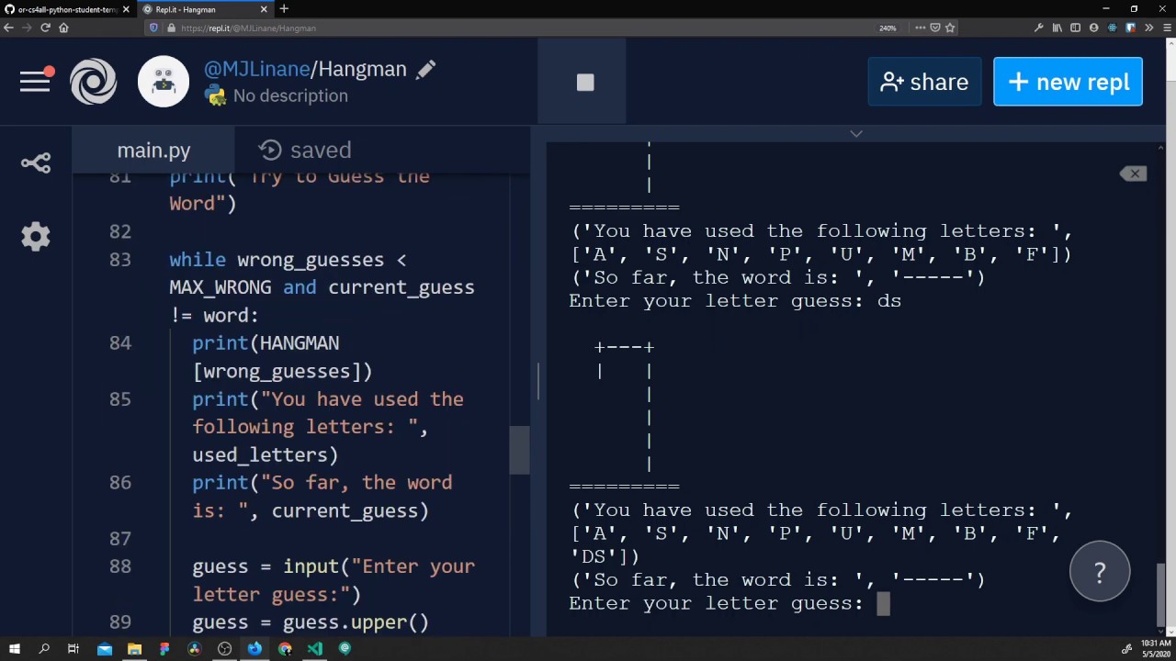Image resolution: width=1176 pixels, height=661 pixels.
Task: Edit repl name with pencil icon
Action: (425, 70)
